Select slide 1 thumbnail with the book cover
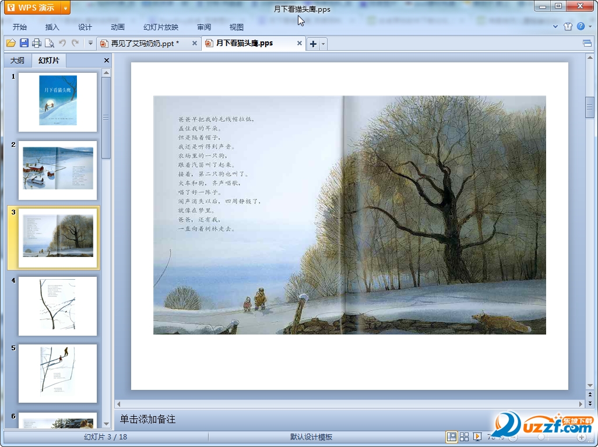 pyautogui.click(x=58, y=102)
